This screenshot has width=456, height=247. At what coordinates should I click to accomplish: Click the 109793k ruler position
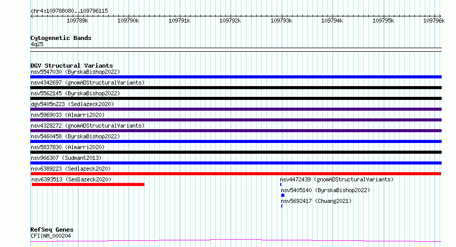[x=281, y=20]
